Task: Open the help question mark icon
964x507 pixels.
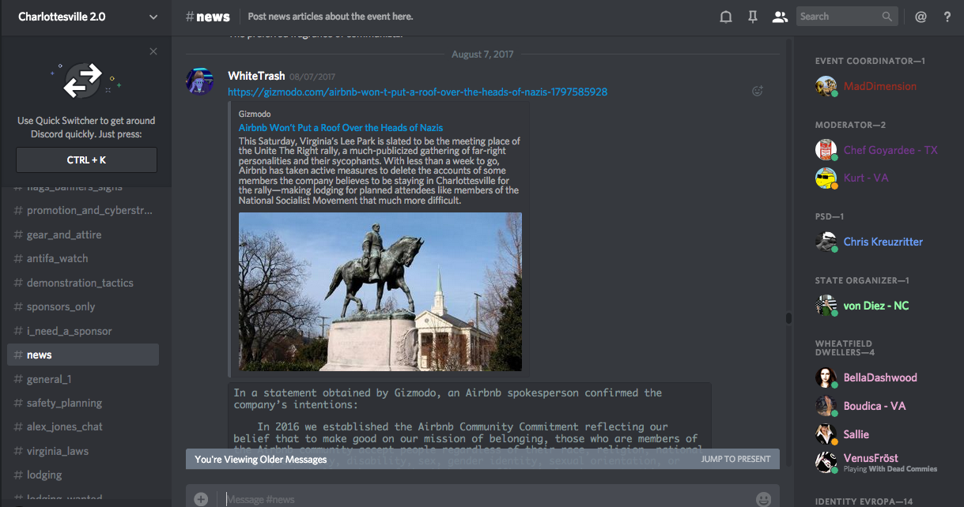Action: (947, 17)
